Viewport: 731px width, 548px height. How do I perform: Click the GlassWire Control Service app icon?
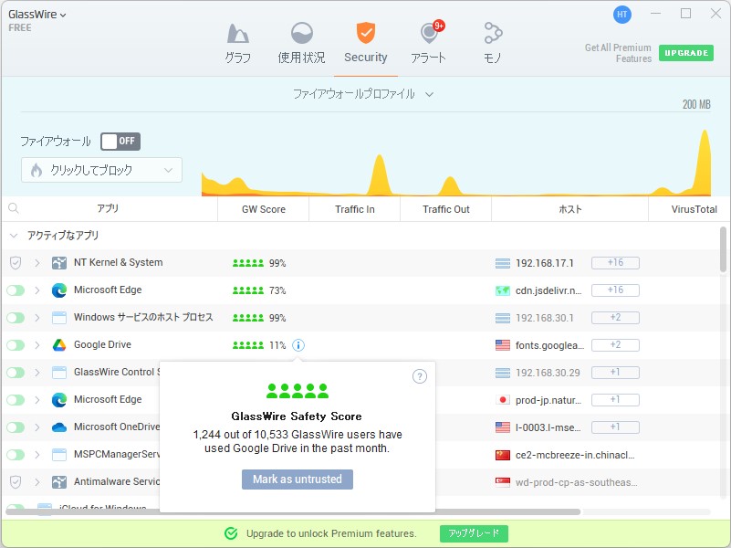point(59,373)
